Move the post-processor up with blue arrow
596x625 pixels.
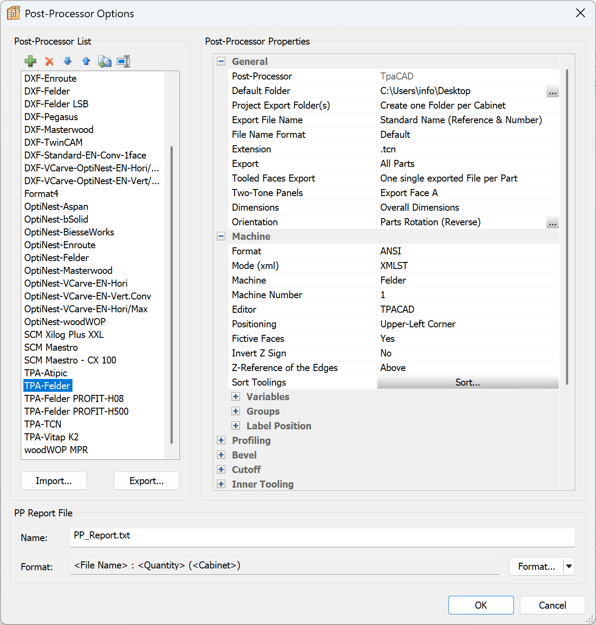pos(86,61)
